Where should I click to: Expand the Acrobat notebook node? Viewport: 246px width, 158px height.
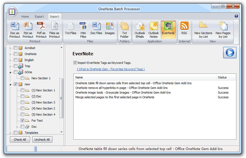(10, 48)
